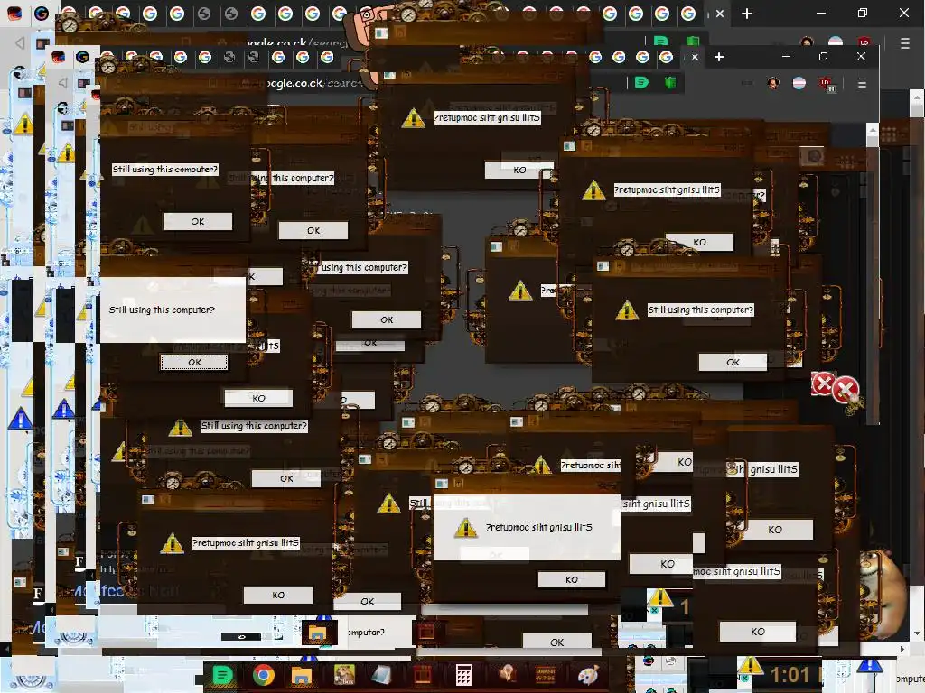Launch the green chat app in taskbar
Screen dimensions: 925x693
(x=222, y=675)
